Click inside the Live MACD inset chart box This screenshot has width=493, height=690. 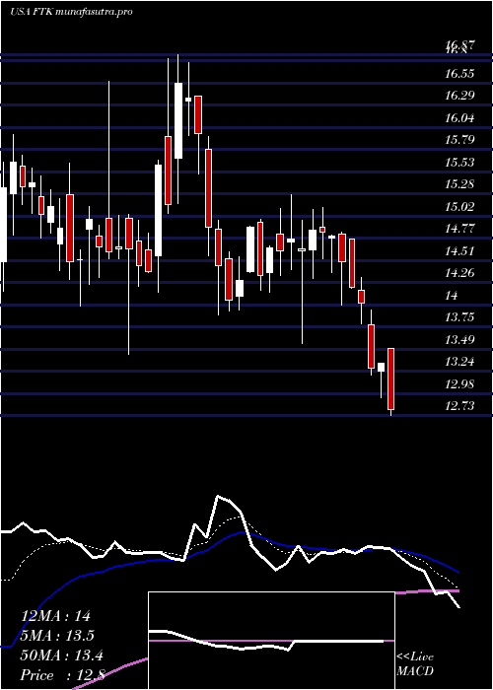coord(271,641)
